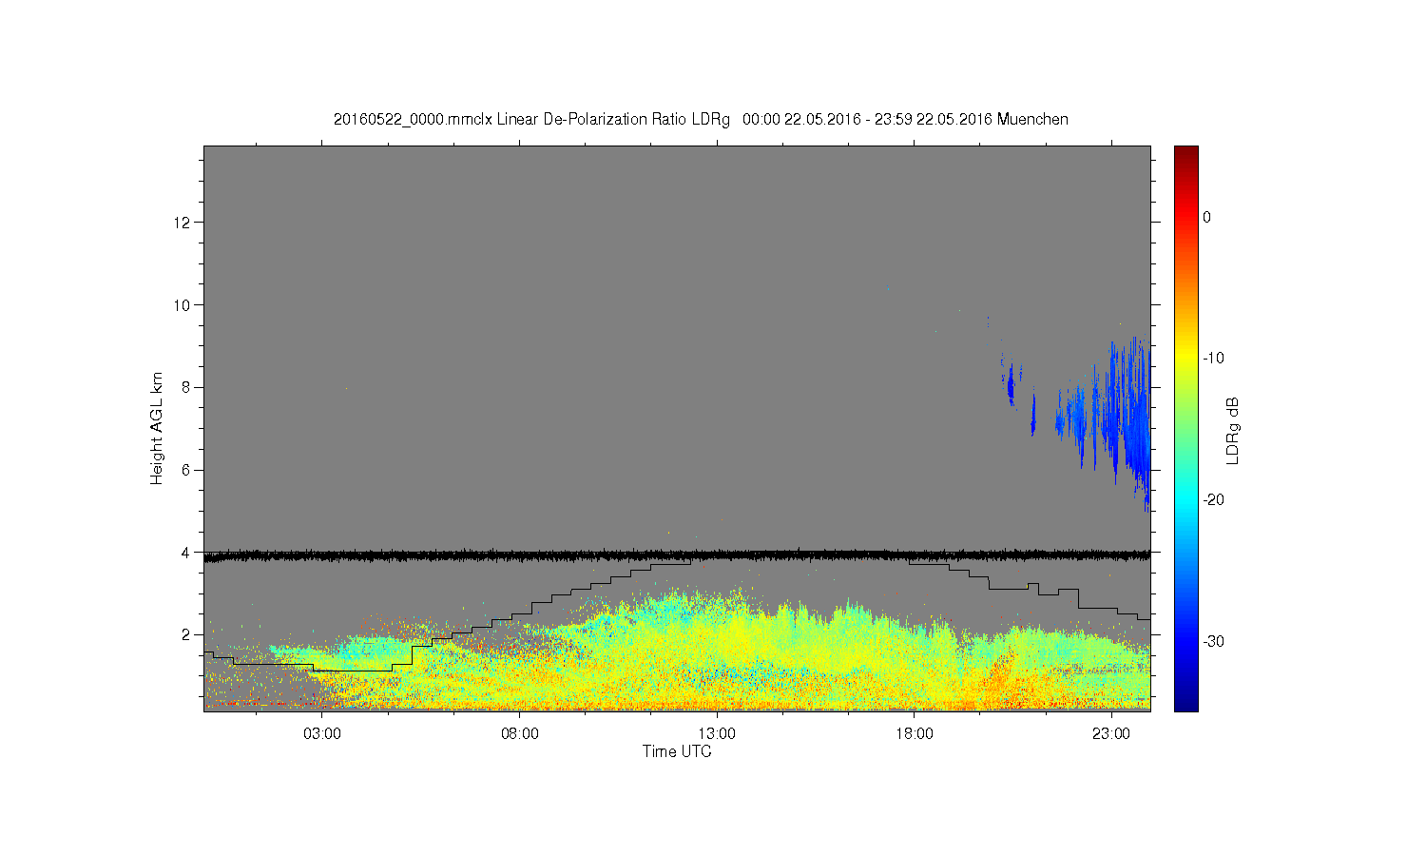Click the 03:00 time tick label
This screenshot has width=1426, height=856.
322,734
